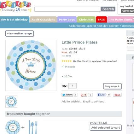Click the cutlery image in frequently bought together

[33, 127]
